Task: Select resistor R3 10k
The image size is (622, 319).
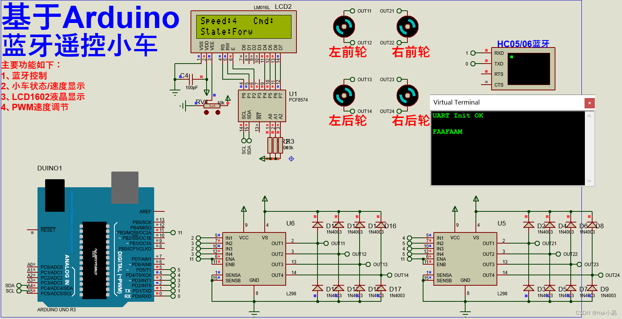Action: [x=280, y=146]
